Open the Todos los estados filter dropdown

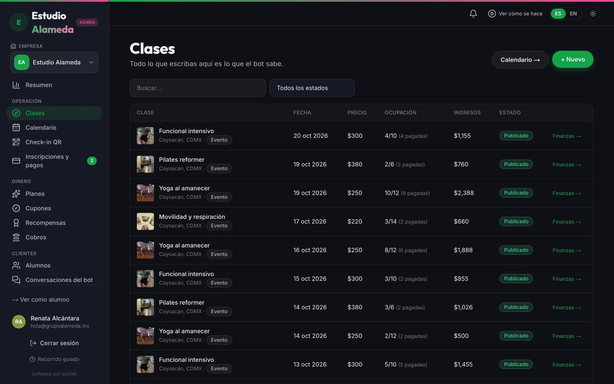pyautogui.click(x=312, y=88)
